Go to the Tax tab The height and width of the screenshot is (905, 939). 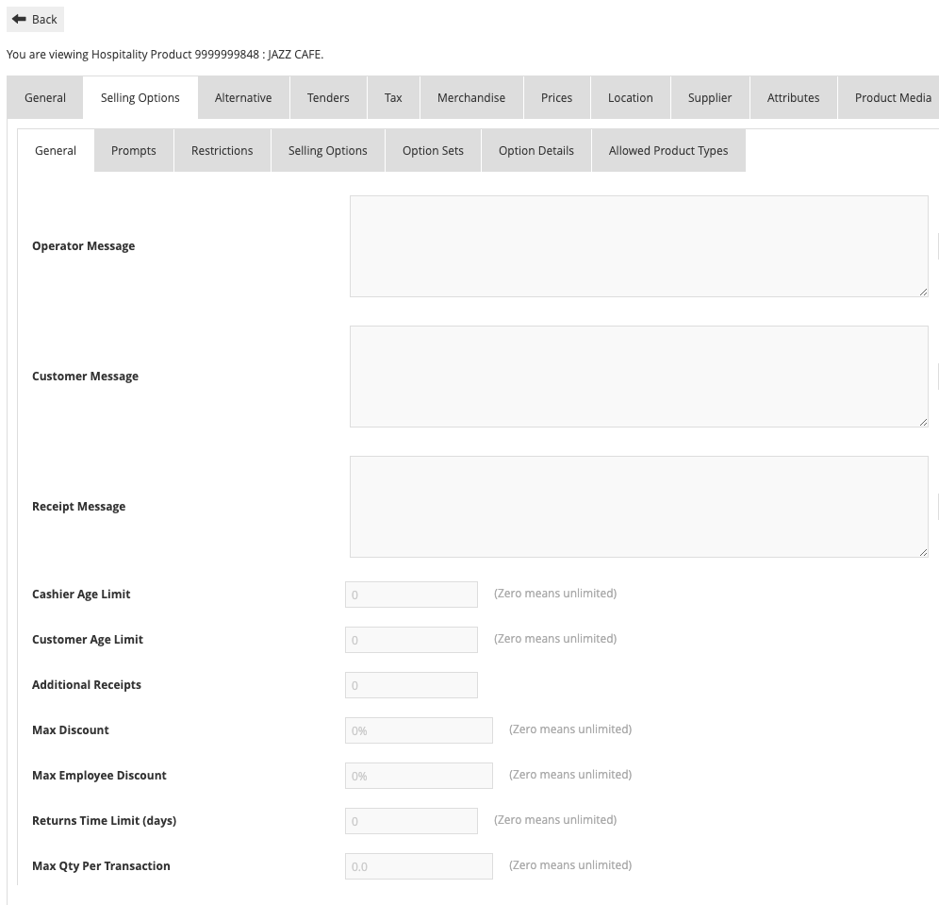tap(393, 98)
